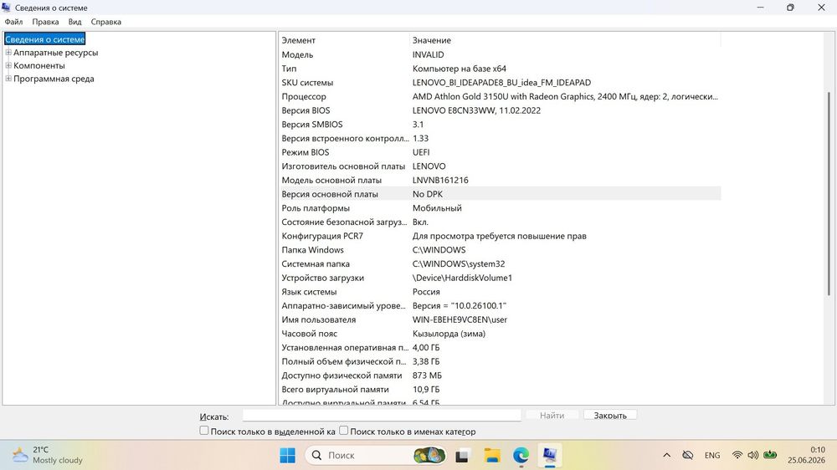Click the System Information taskbar icon

549,455
